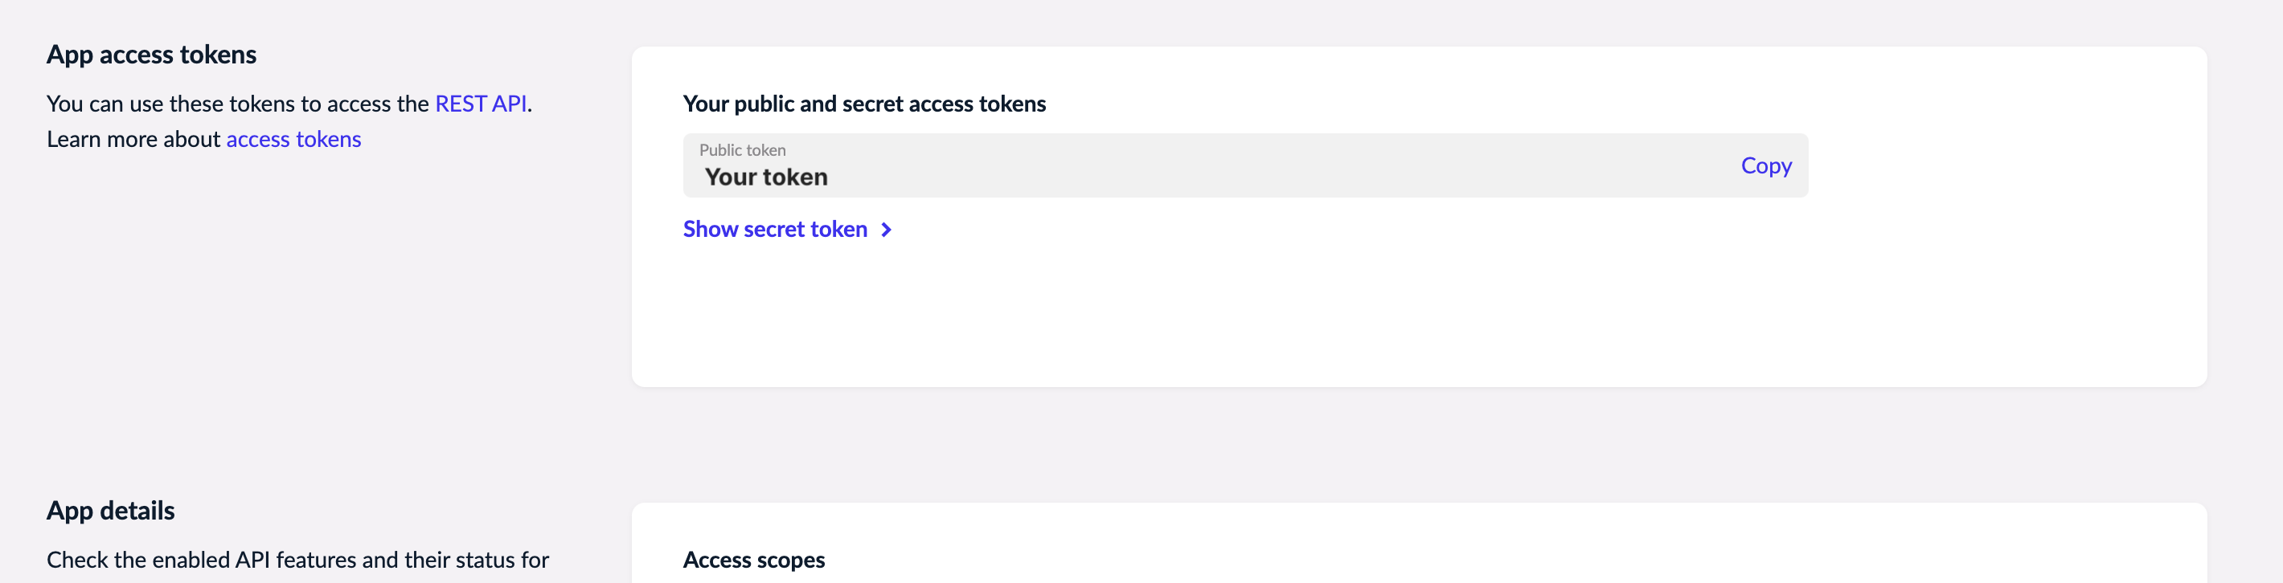Screen dimensions: 2283x583
Task: Click the gray area inside the token box
Action: tap(1330, 177)
